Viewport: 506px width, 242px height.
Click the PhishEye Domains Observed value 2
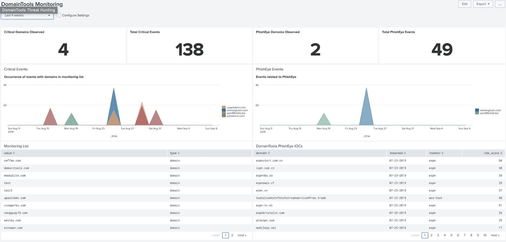coord(315,50)
